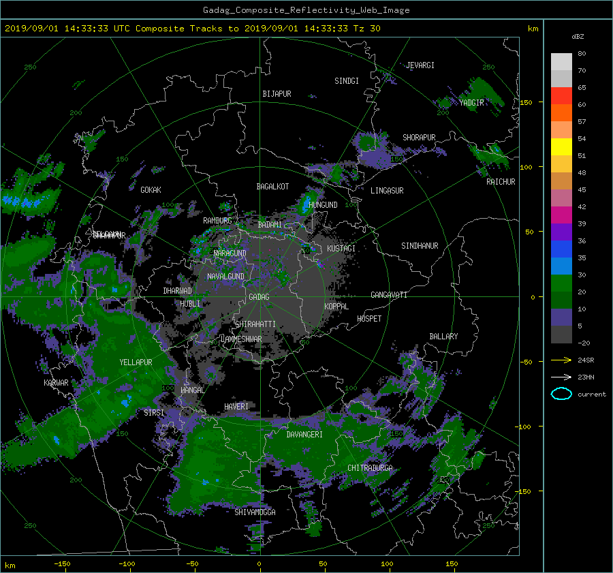Click the BIJAPUR city label
Image resolution: width=613 pixels, height=573 pixels.
pos(277,94)
